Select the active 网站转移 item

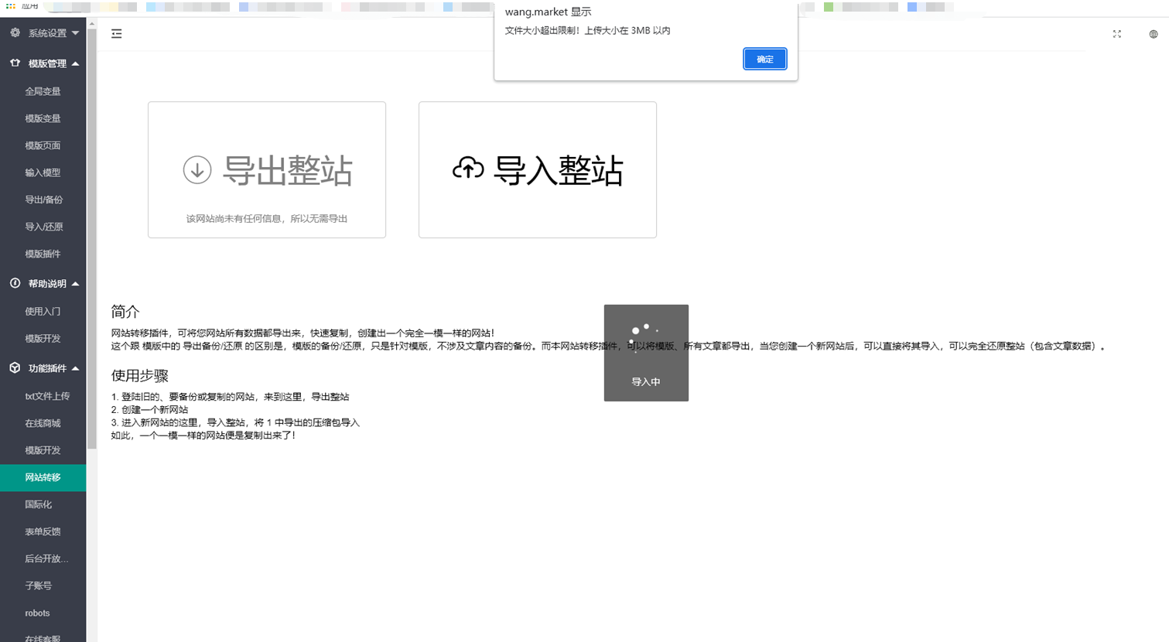[x=43, y=477]
